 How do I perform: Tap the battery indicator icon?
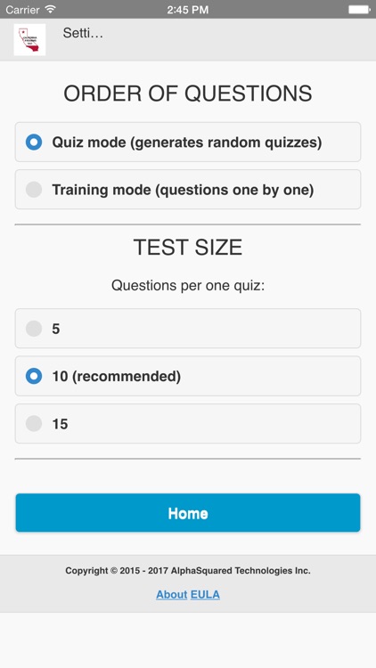(x=358, y=10)
